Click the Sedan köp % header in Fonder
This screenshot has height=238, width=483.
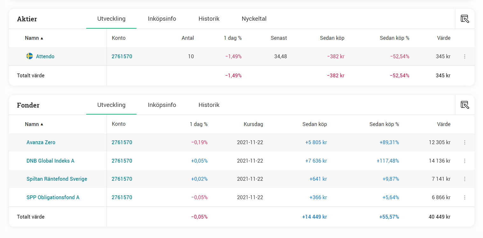[384, 124]
